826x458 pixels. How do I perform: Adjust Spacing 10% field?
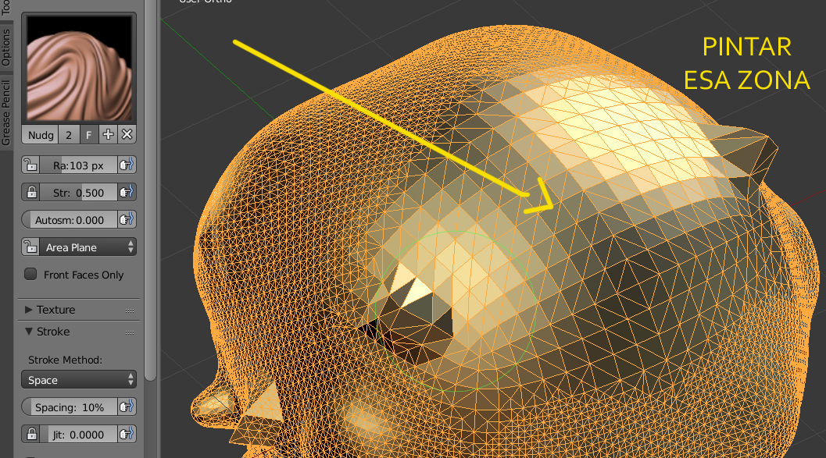69,407
